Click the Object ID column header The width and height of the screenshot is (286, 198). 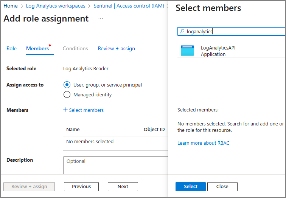click(x=154, y=129)
